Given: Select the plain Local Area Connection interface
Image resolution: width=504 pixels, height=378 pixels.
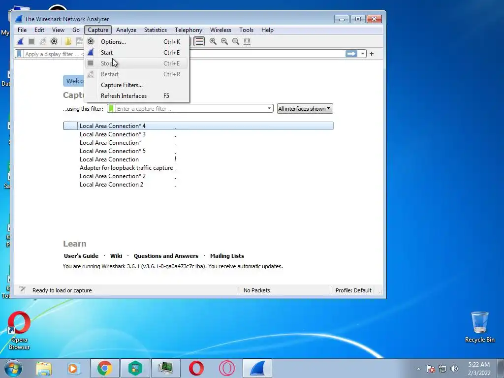Looking at the screenshot, I should (198, 159).
